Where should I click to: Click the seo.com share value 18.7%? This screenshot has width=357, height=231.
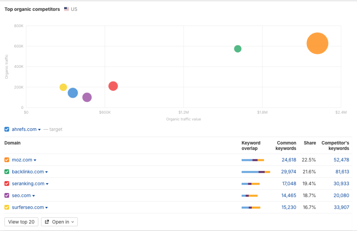click(x=309, y=195)
